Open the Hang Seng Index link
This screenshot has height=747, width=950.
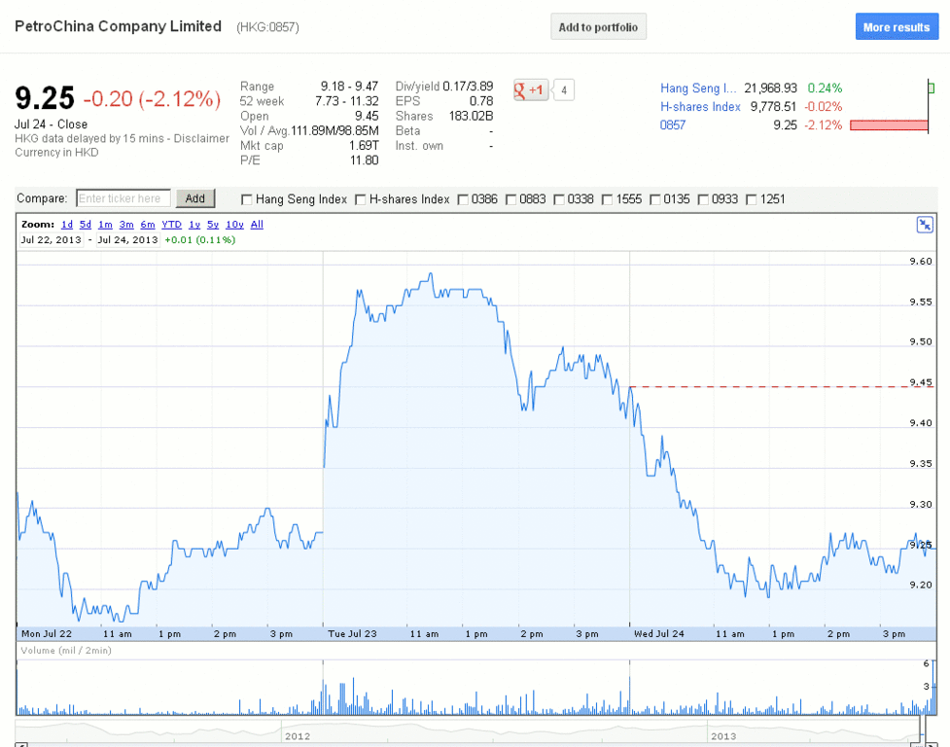click(x=698, y=89)
